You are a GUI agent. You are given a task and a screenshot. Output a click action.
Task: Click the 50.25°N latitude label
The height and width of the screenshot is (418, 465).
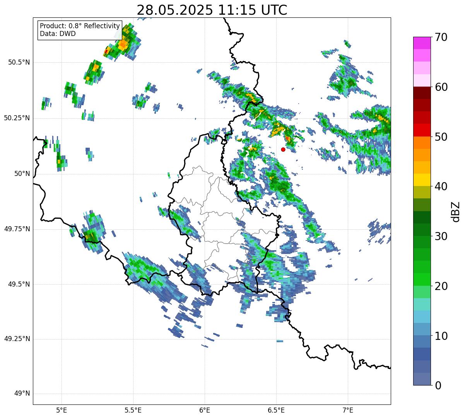pos(17,118)
